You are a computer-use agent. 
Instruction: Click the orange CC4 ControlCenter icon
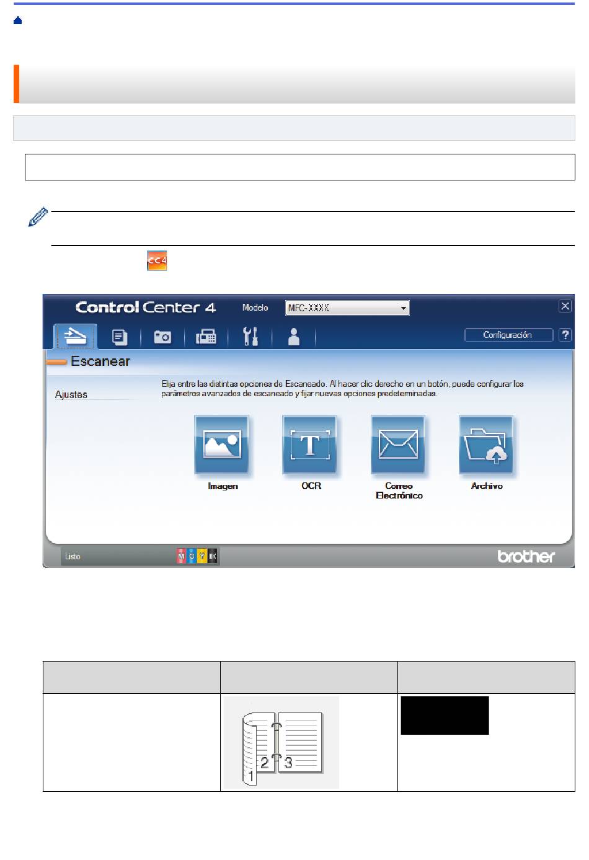click(157, 261)
